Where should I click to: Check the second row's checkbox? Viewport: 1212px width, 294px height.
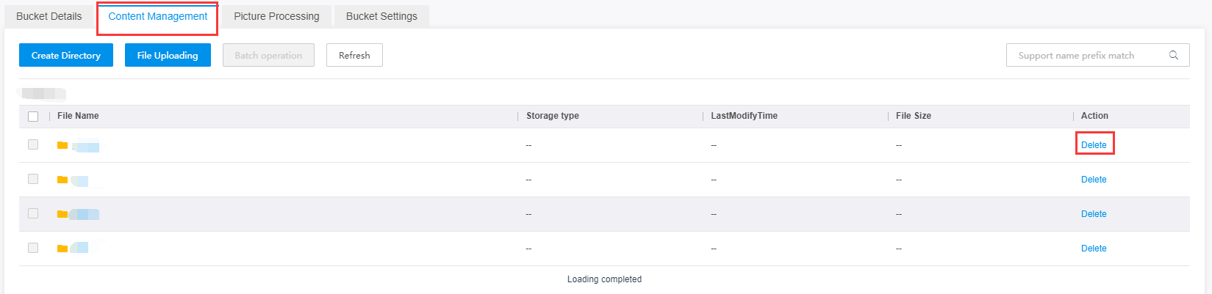tap(33, 179)
